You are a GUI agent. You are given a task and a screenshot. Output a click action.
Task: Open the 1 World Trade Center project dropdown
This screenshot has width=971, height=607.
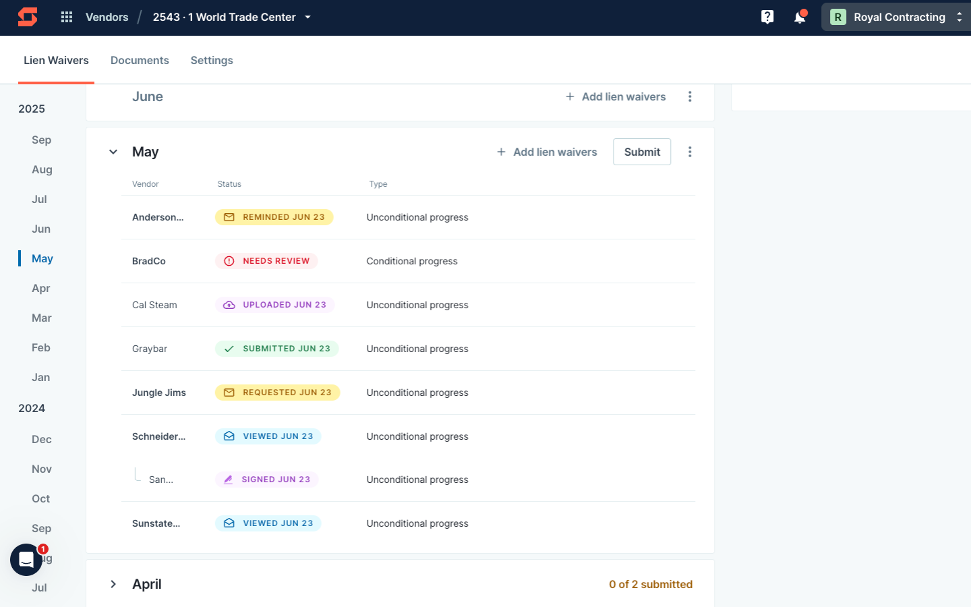click(308, 17)
